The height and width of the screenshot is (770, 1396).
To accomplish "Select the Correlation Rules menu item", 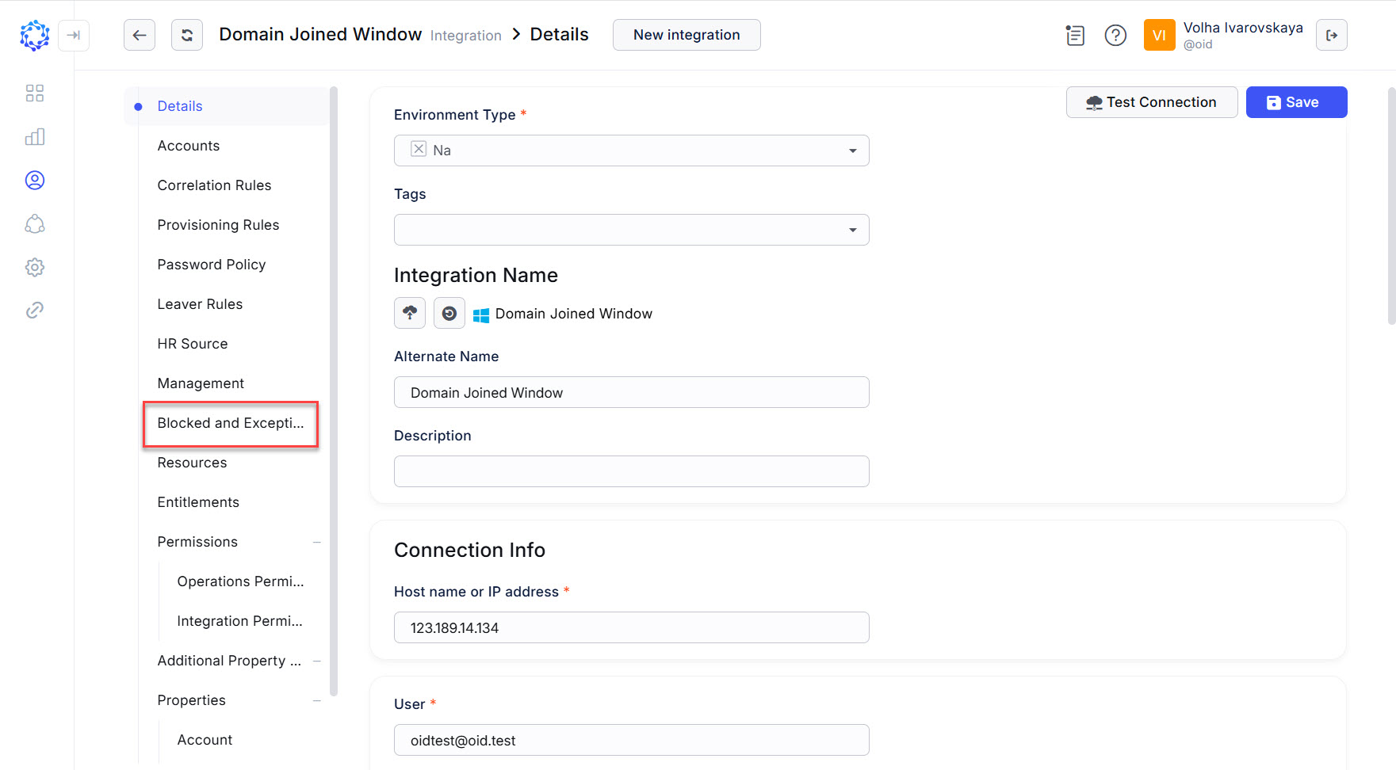I will click(x=214, y=185).
